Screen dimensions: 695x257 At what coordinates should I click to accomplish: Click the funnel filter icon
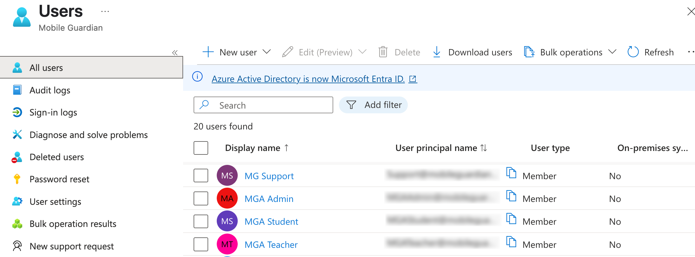click(x=351, y=105)
